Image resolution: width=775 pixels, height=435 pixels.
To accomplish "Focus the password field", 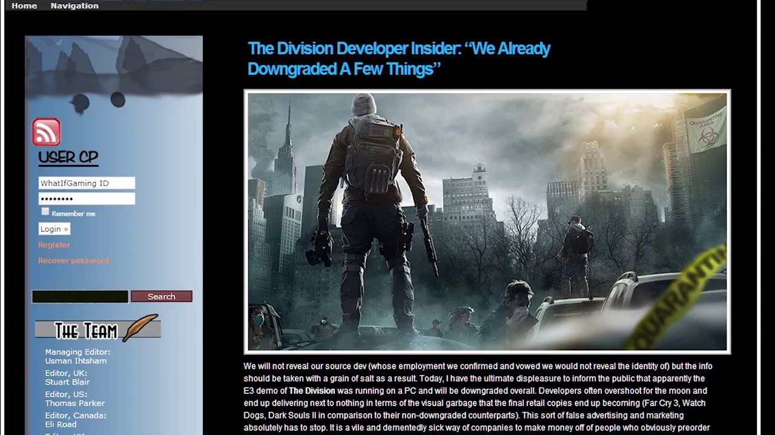I will pos(87,199).
